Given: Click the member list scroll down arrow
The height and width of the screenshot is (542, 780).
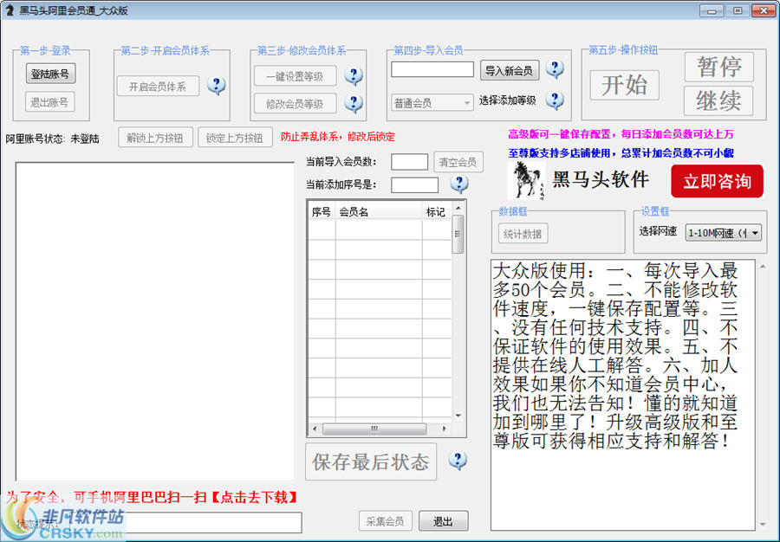Looking at the screenshot, I should click(x=458, y=416).
